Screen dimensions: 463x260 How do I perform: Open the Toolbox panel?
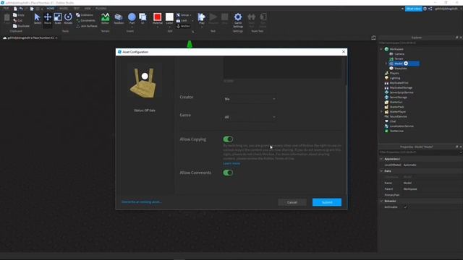(119, 19)
